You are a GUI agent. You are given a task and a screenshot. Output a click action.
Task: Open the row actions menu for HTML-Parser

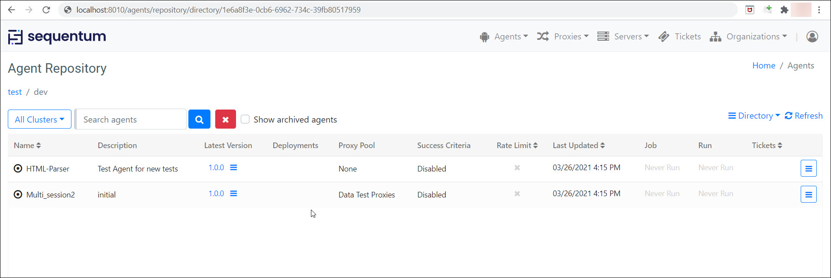point(808,168)
